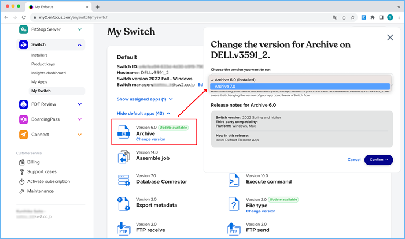This screenshot has height=239, width=405.
Task: Open the Support cases link
Action: (42, 171)
